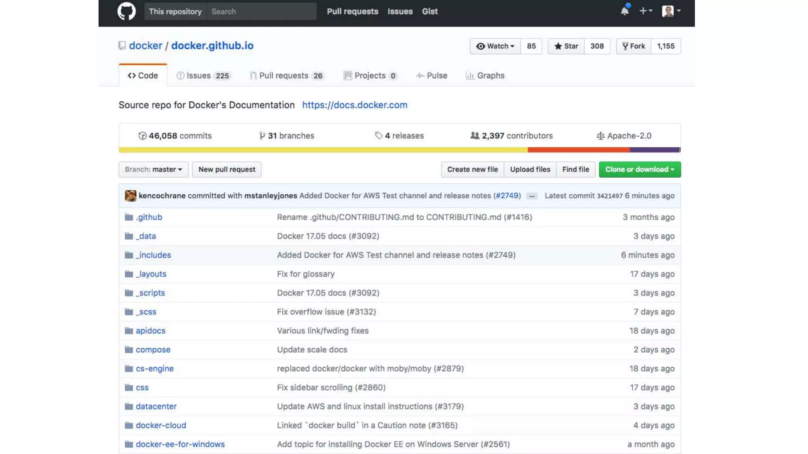This screenshot has height=454, width=808.
Task: Click the Apache-2.0 license scale icon
Action: (600, 136)
